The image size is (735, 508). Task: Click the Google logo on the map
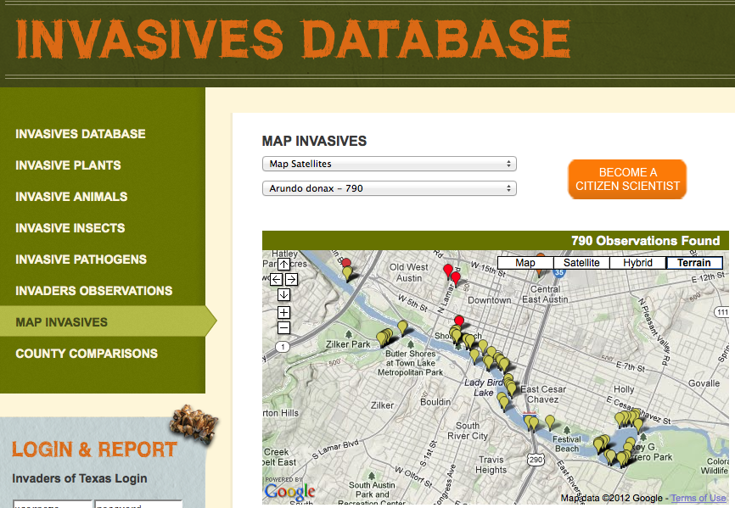pyautogui.click(x=289, y=491)
